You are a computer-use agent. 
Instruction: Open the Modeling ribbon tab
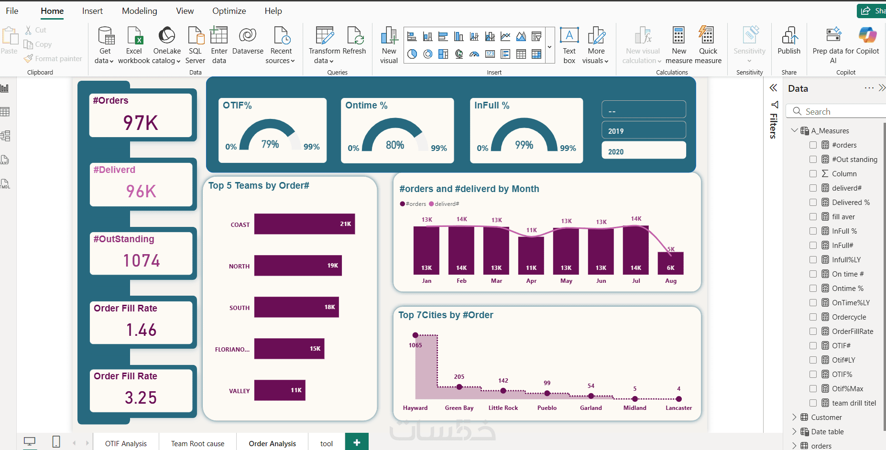139,11
